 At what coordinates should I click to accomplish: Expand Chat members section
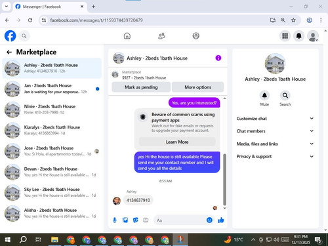pos(275,131)
